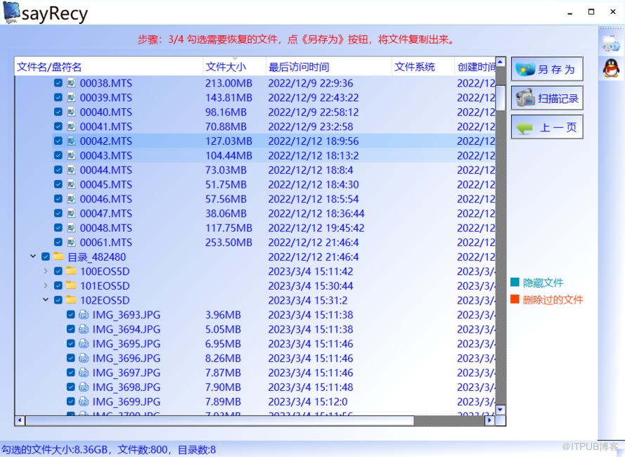Click the QQ penguin icon in sidebar

(x=611, y=67)
